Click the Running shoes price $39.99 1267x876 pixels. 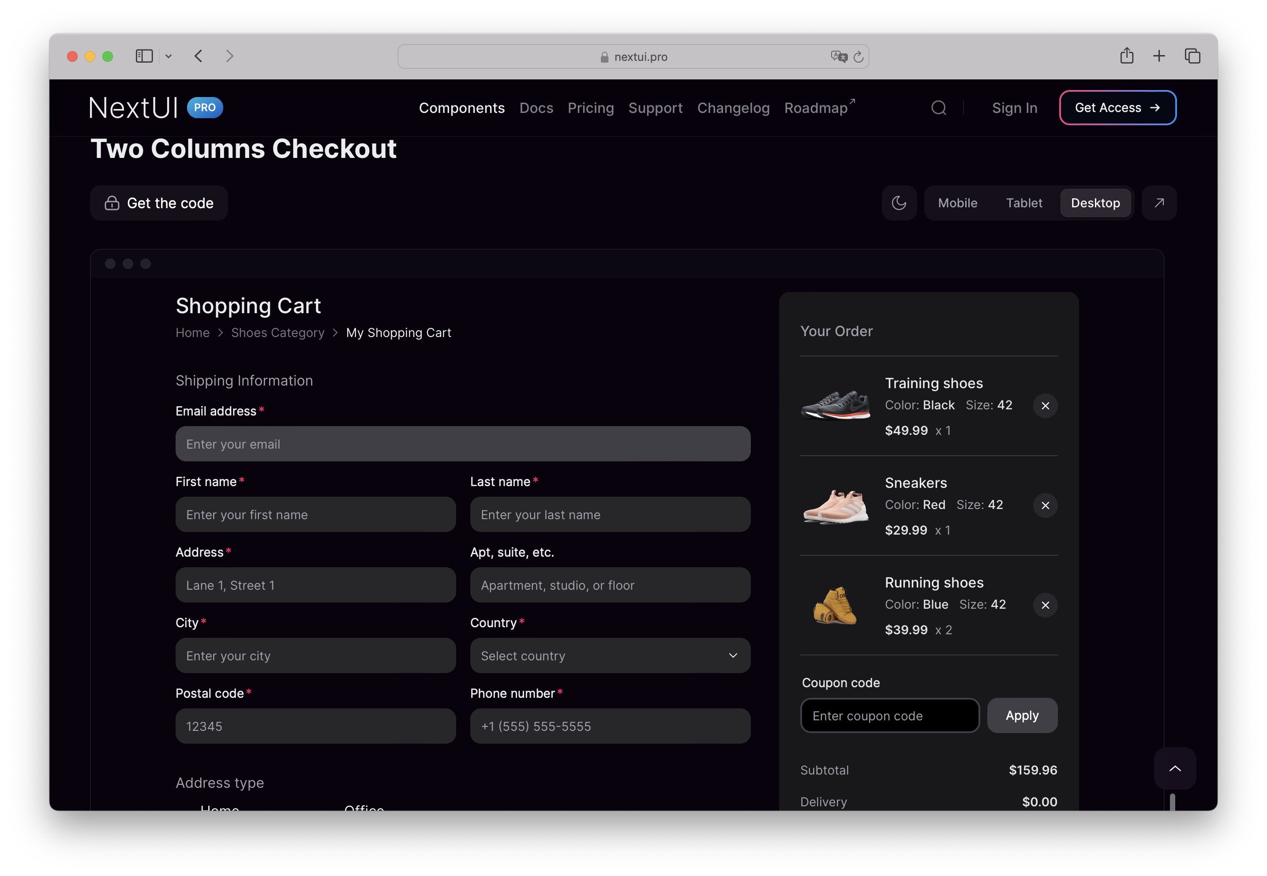tap(906, 630)
